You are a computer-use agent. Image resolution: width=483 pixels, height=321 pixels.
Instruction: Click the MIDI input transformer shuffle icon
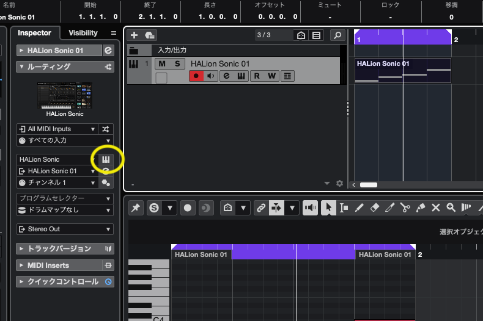pos(106,129)
